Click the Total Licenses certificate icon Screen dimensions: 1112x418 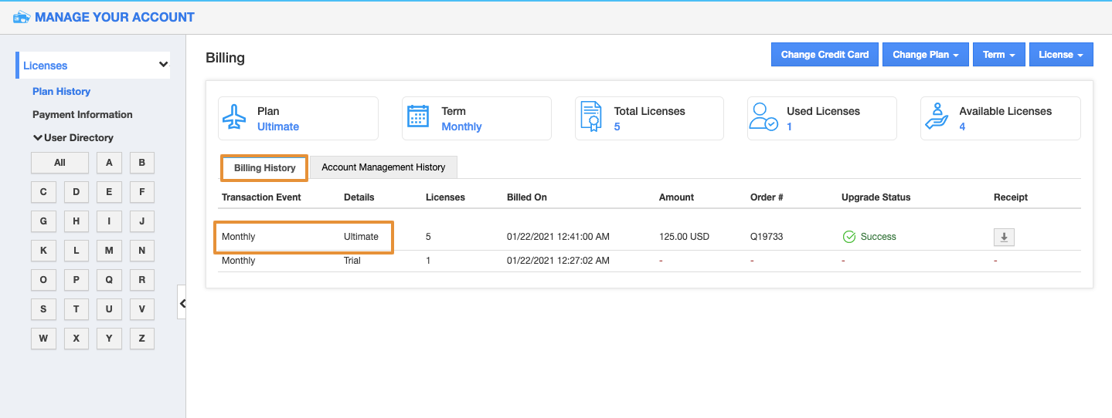click(590, 118)
